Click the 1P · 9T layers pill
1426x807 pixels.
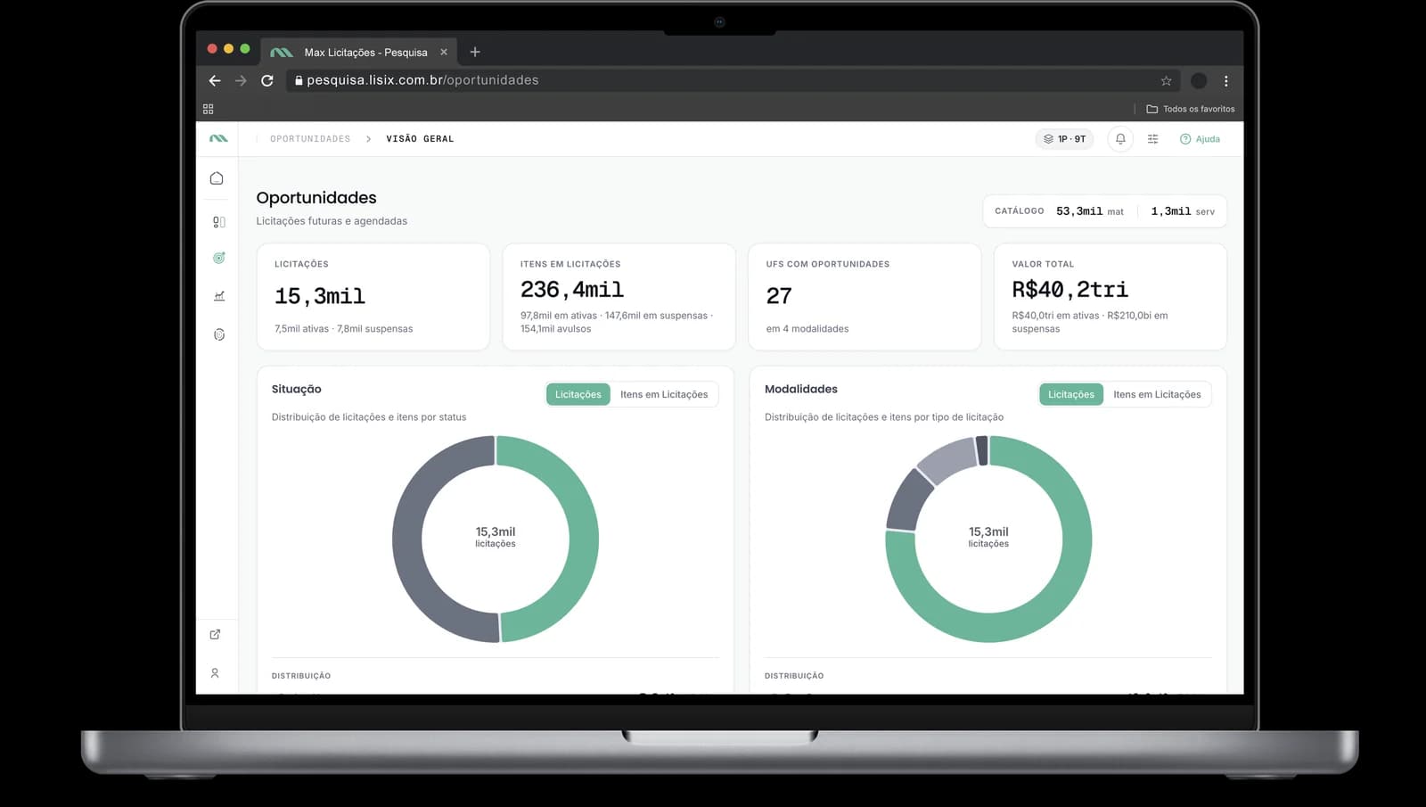tap(1064, 139)
